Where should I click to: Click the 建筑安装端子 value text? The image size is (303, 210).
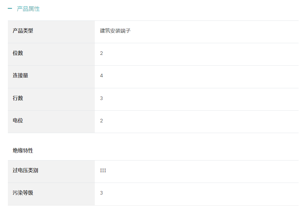(115, 31)
